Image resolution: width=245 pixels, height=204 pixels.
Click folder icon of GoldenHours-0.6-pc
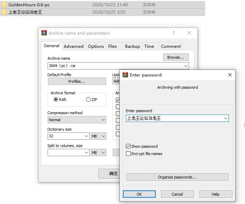point(4,5)
